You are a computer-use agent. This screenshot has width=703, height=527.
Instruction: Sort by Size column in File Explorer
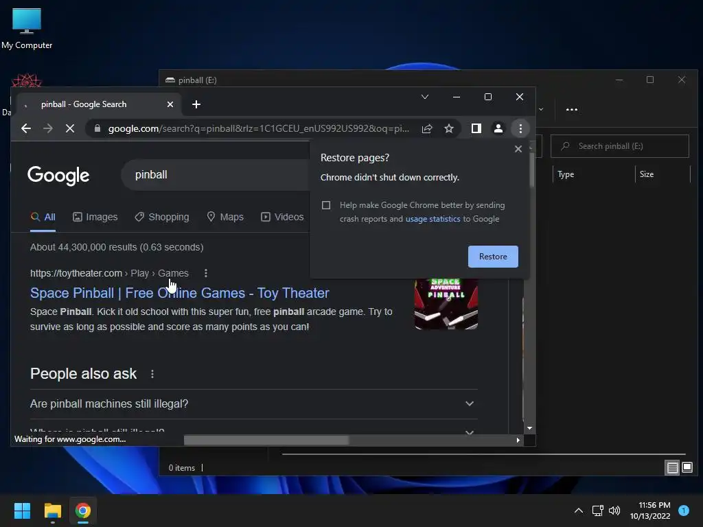click(x=647, y=174)
